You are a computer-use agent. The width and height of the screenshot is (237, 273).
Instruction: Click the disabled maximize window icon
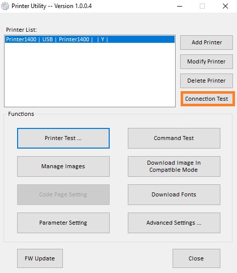click(x=202, y=6)
